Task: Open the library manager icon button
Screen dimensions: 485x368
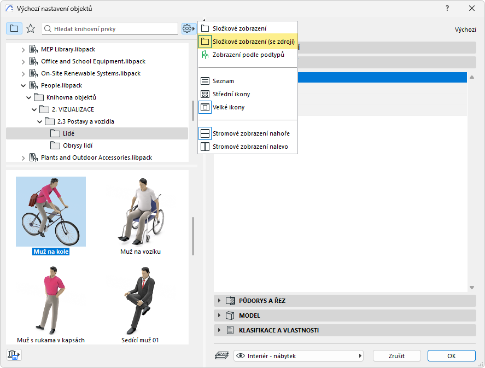Action: pyautogui.click(x=14, y=354)
